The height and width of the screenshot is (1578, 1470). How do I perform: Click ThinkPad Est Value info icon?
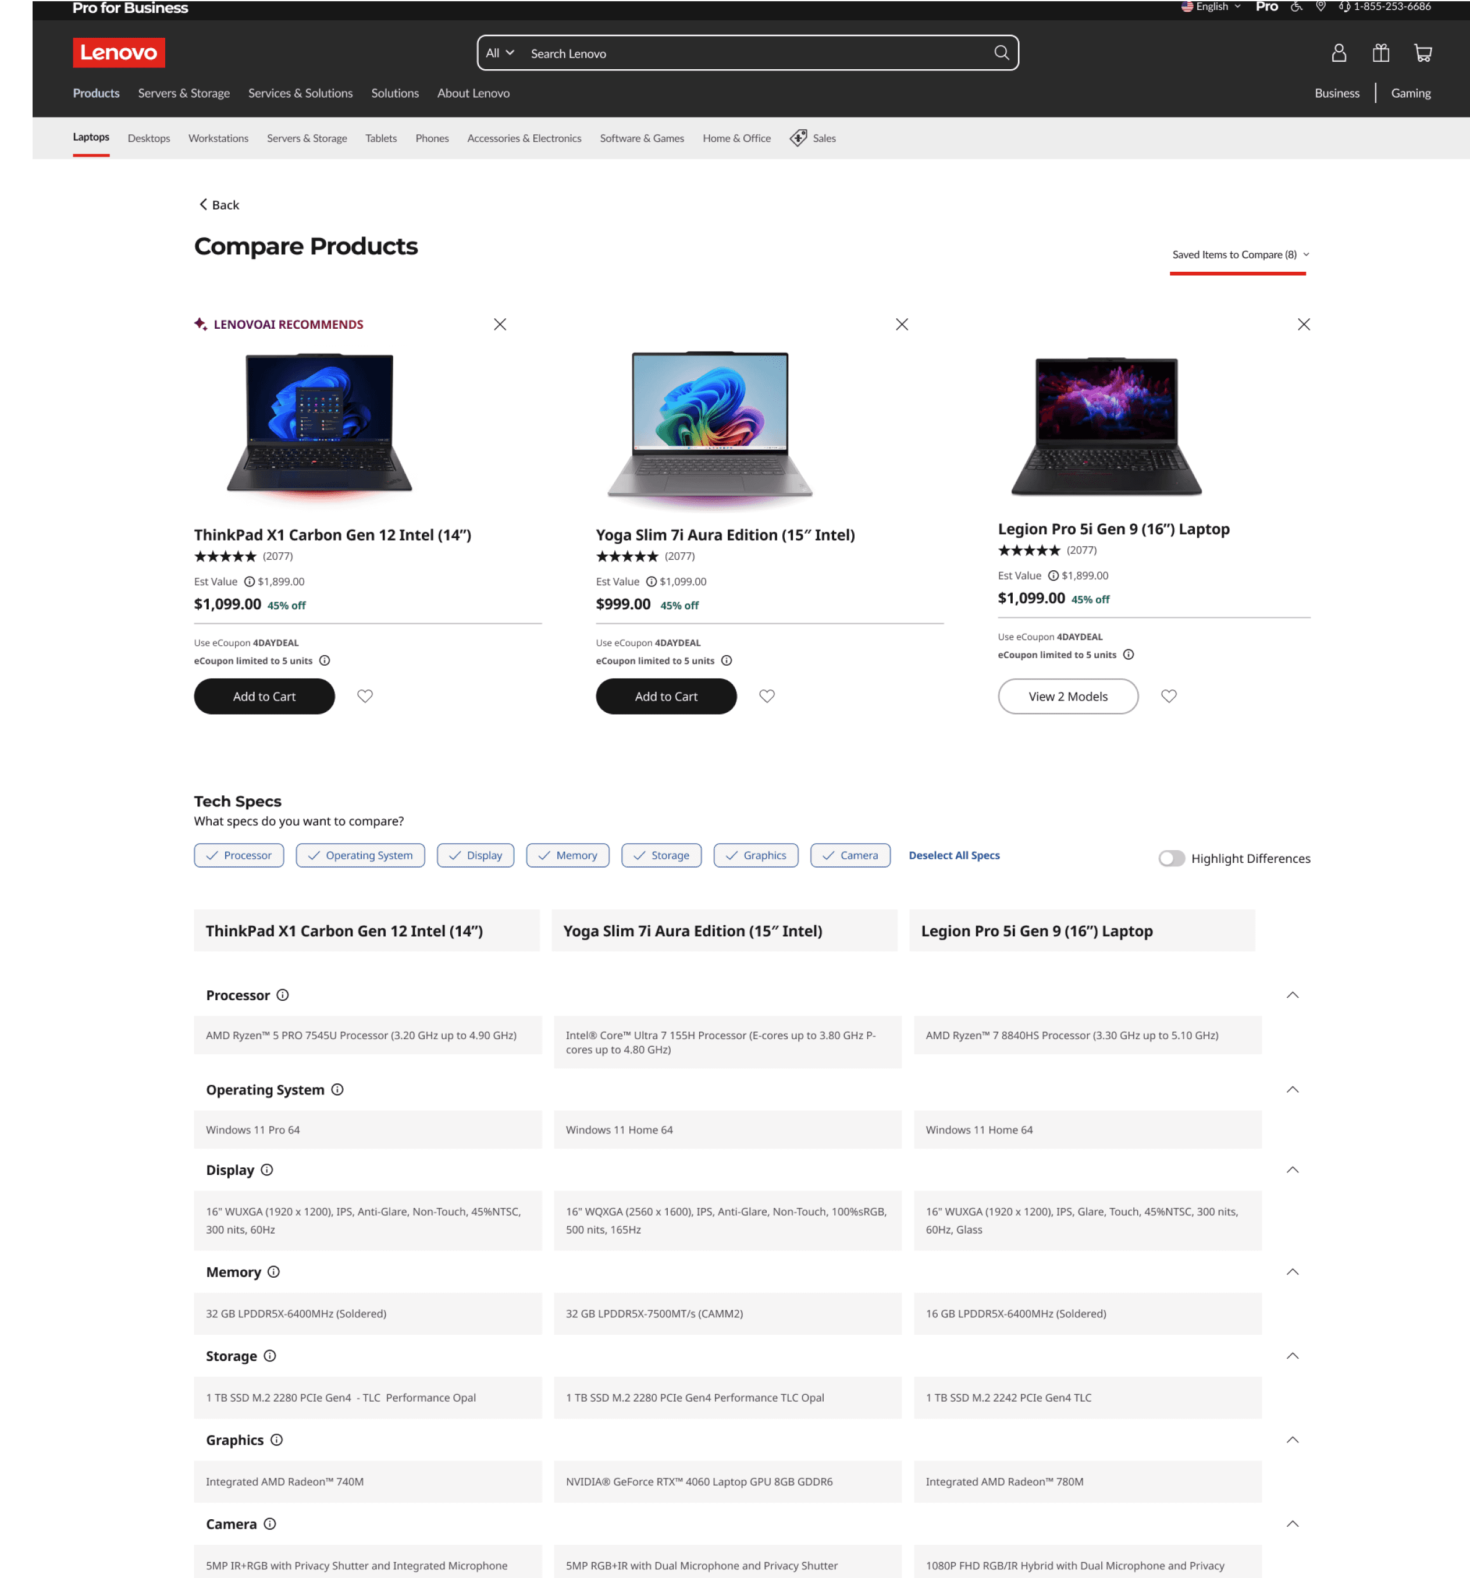click(249, 582)
